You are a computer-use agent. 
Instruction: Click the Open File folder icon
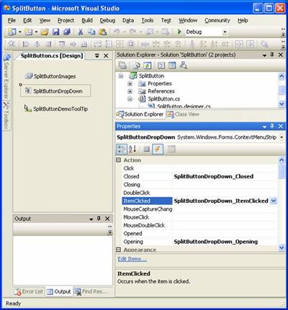pos(45,32)
